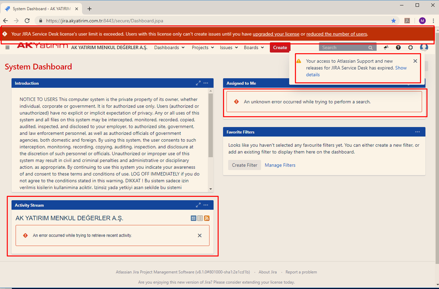Image resolution: width=439 pixels, height=289 pixels.
Task: Click the Introduction gadget scrollbar thumb
Action: (211, 125)
